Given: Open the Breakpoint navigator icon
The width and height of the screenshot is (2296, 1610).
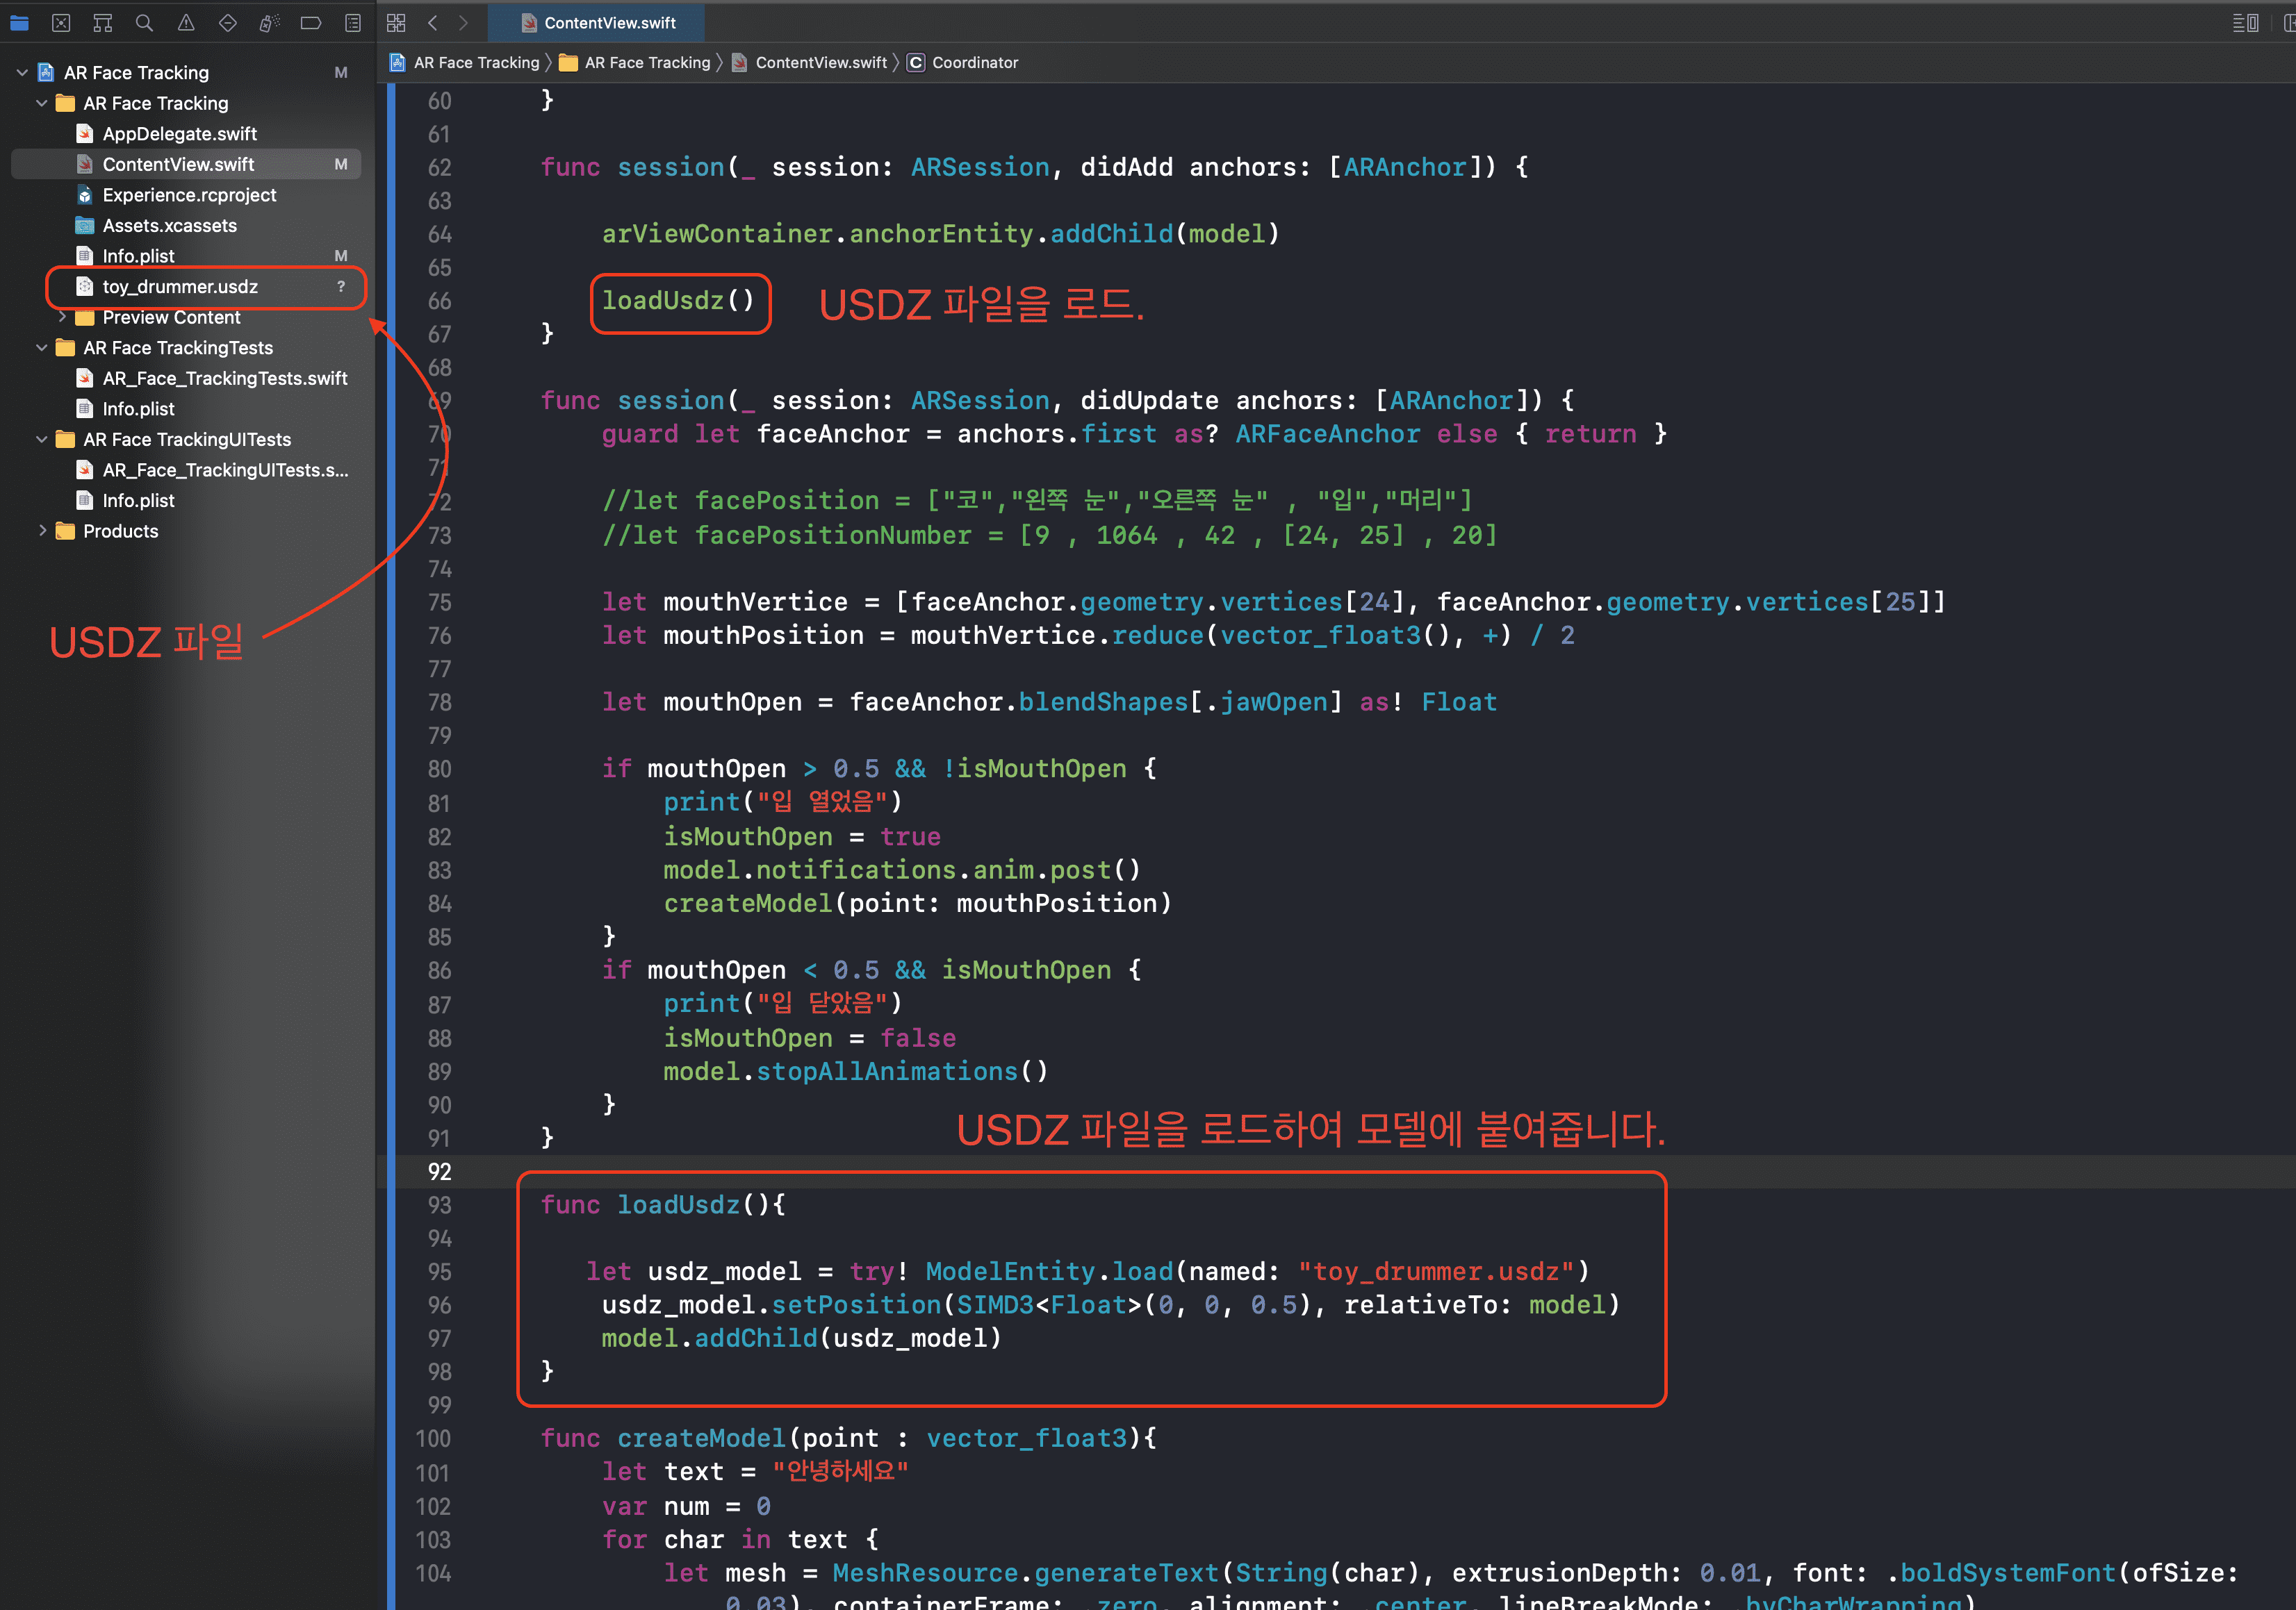Looking at the screenshot, I should coord(311,22).
